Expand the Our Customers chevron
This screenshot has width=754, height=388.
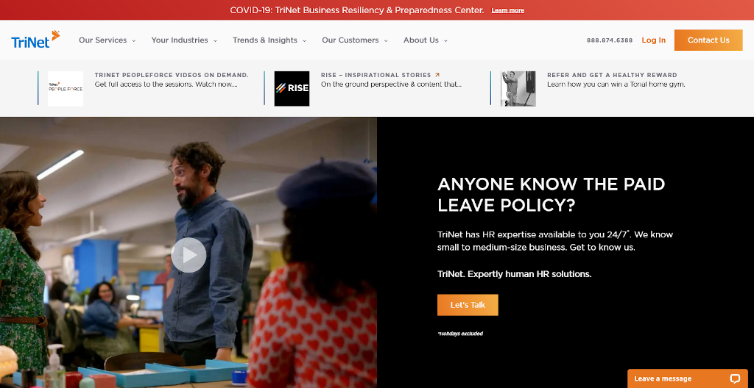[386, 41]
